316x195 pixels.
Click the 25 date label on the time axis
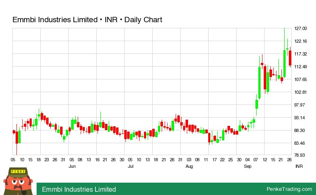pyautogui.click(x=230, y=160)
